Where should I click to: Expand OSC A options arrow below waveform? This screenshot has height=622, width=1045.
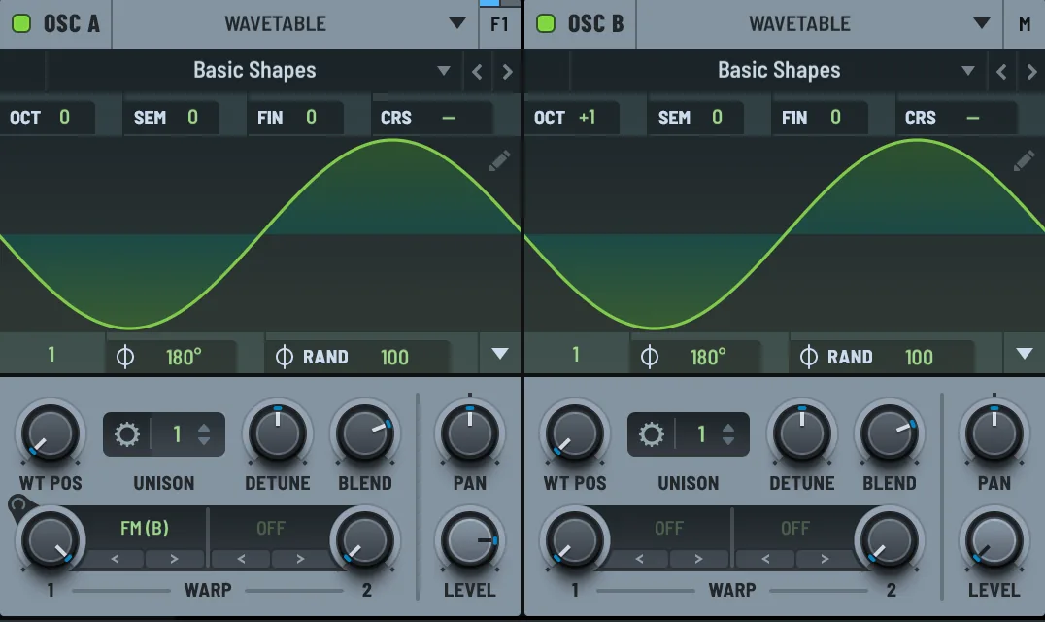tap(500, 354)
